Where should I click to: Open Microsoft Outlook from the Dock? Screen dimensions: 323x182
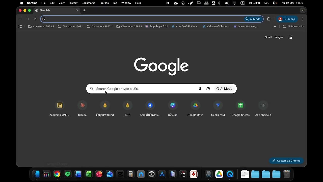click(x=110, y=174)
